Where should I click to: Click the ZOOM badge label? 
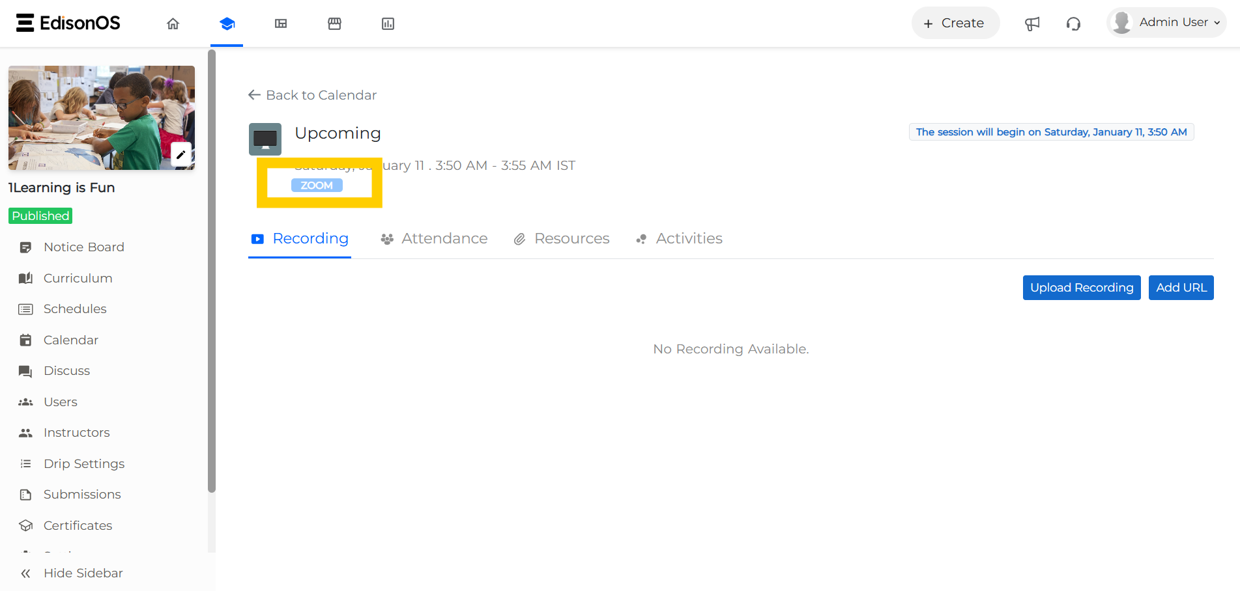(x=317, y=186)
